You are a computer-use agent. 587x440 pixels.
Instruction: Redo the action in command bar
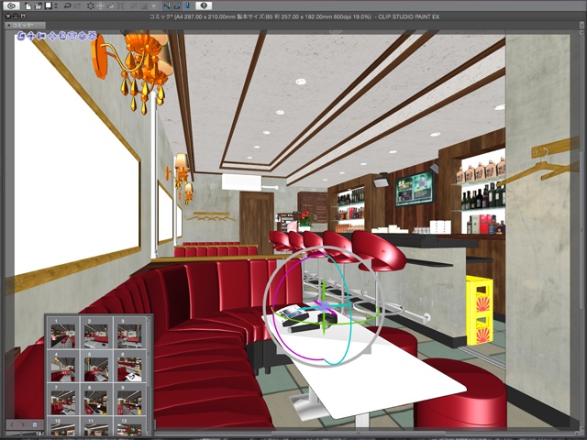coord(77,6)
